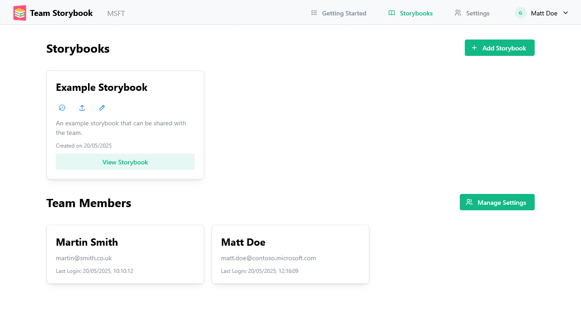This screenshot has width=581, height=327.
Task: Click the Team Storybook logo icon
Action: point(20,13)
